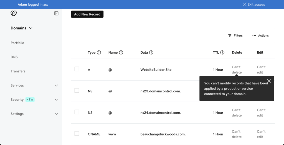The width and height of the screenshot is (284, 145).
Task: Open Services in the sidebar
Action: point(17,85)
